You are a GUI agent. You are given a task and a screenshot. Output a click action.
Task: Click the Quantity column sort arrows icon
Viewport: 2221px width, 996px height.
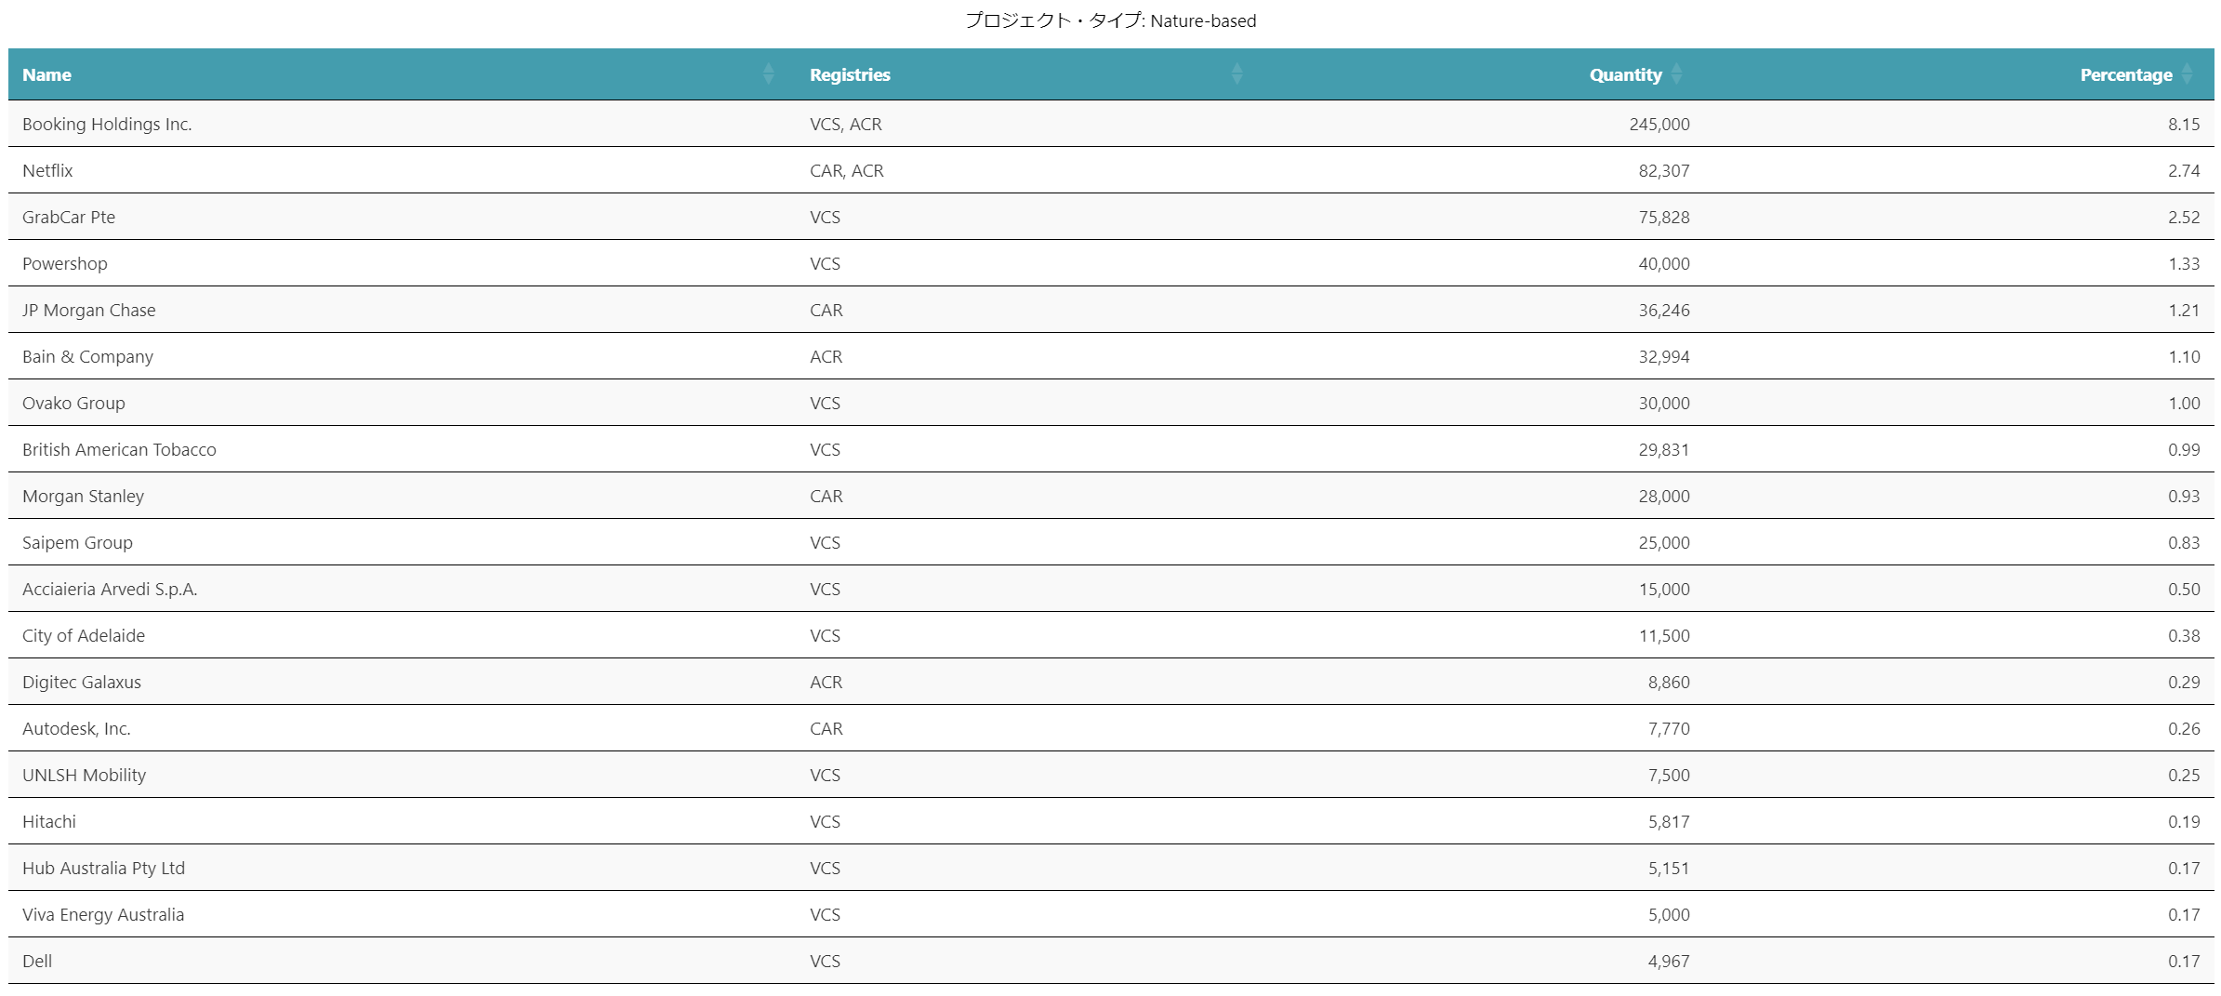[x=1676, y=74]
